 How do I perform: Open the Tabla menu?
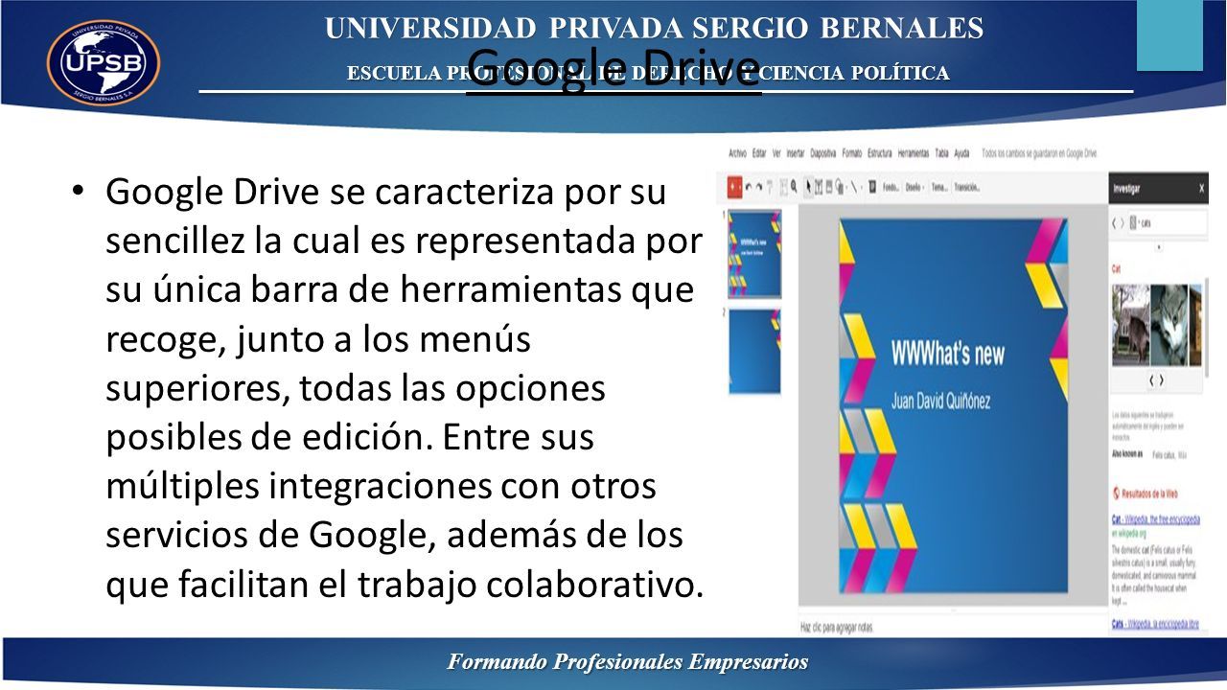(941, 153)
